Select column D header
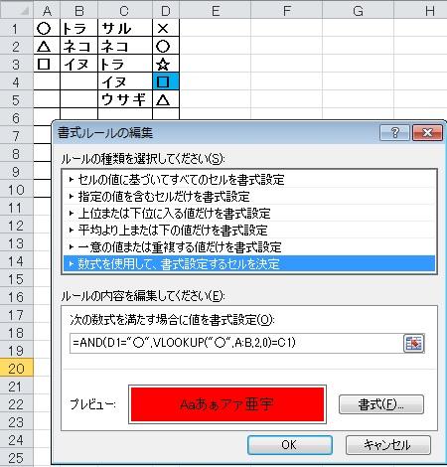This screenshot has width=447, height=467. tap(166, 11)
